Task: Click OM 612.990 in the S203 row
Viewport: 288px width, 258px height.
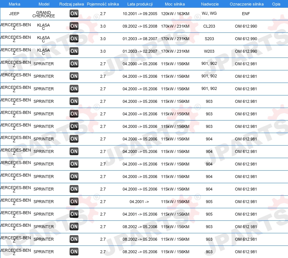Action: tap(246, 39)
